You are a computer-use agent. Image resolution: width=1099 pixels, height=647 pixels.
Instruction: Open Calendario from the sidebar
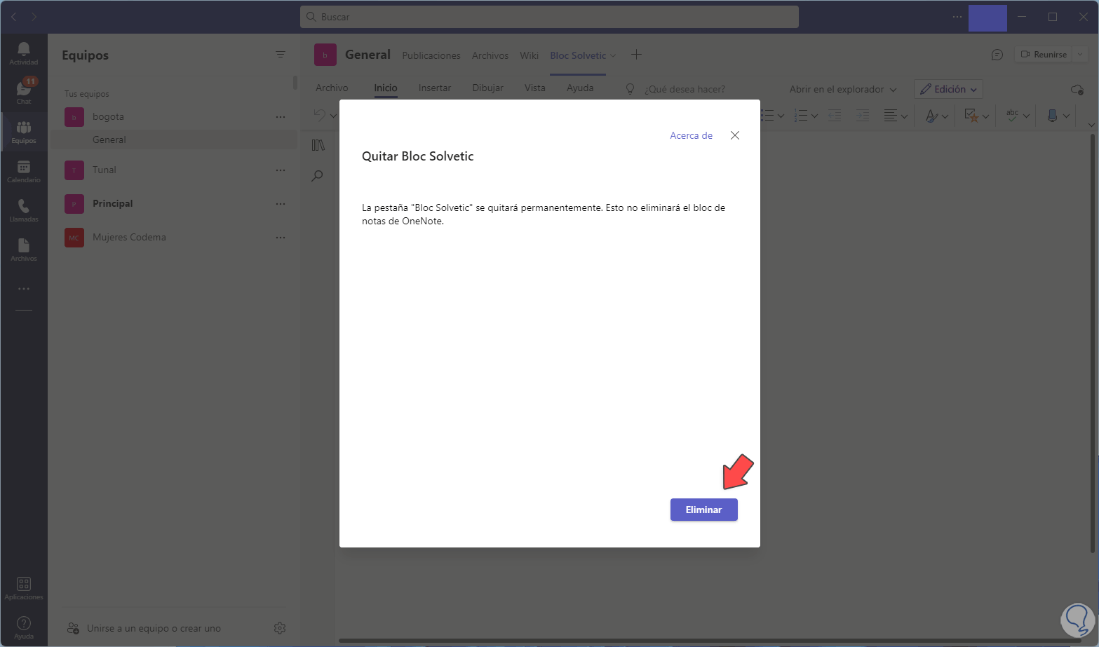[24, 171]
